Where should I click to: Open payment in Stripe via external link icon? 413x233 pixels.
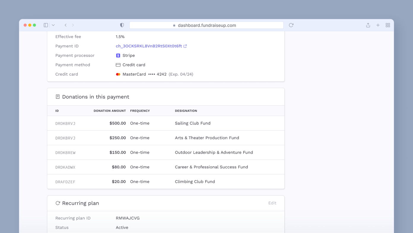(x=185, y=46)
